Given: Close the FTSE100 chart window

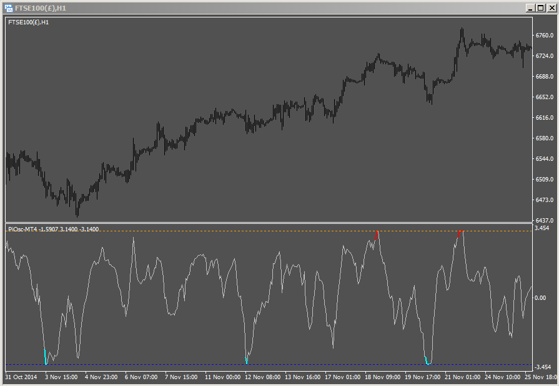Looking at the screenshot, I should pyautogui.click(x=551, y=7).
